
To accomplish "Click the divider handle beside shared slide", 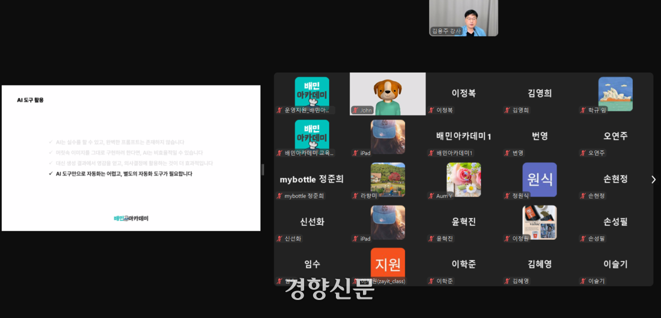I will click(263, 170).
